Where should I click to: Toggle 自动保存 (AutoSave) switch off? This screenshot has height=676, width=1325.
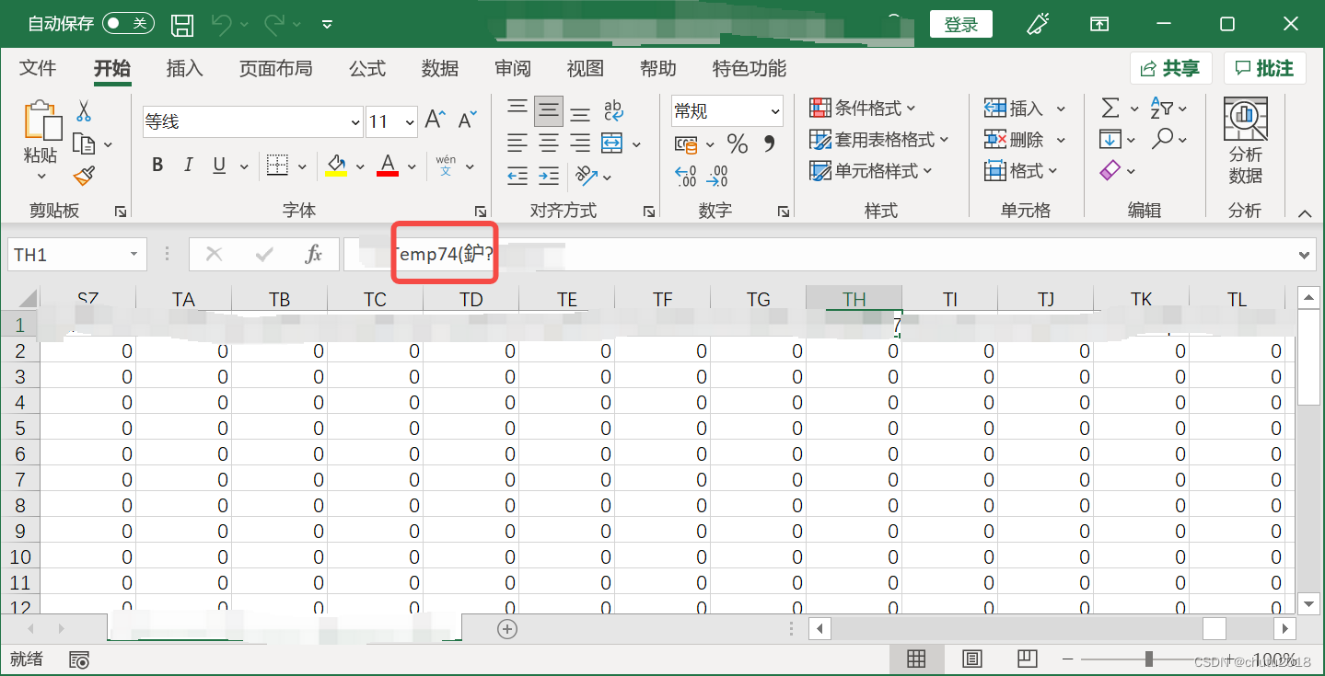tap(128, 24)
